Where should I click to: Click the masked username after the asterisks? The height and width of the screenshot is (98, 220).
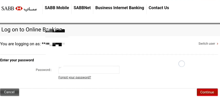pos(55,44)
